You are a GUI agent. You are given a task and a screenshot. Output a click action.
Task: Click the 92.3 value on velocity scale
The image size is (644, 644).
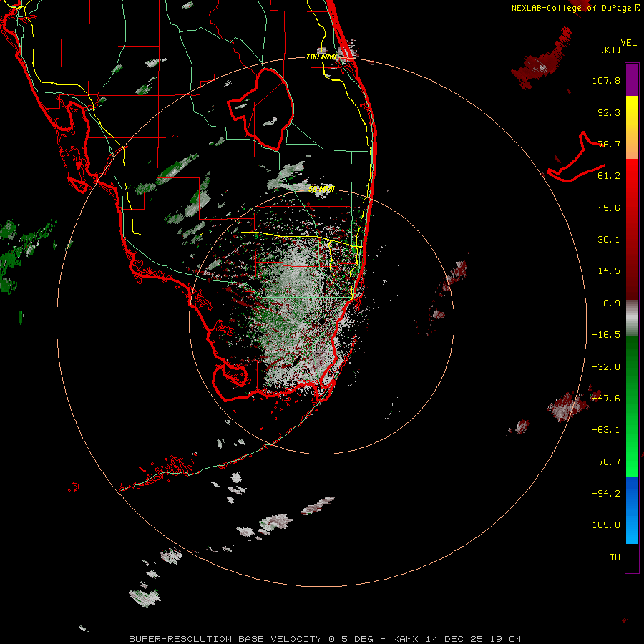click(x=609, y=112)
